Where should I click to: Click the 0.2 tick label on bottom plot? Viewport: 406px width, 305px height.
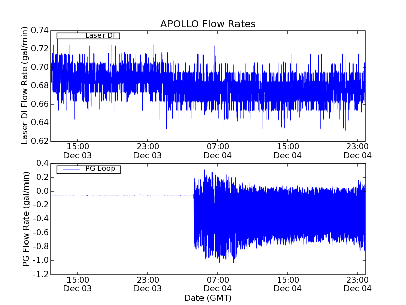pos(43,177)
